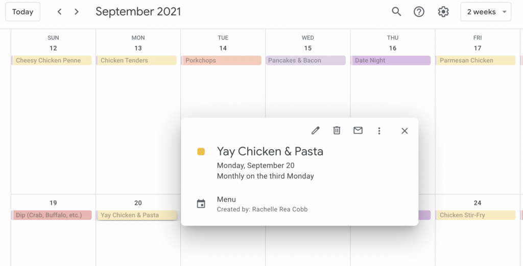This screenshot has height=266, width=523.
Task: Delete event with trash icon
Action: [337, 131]
